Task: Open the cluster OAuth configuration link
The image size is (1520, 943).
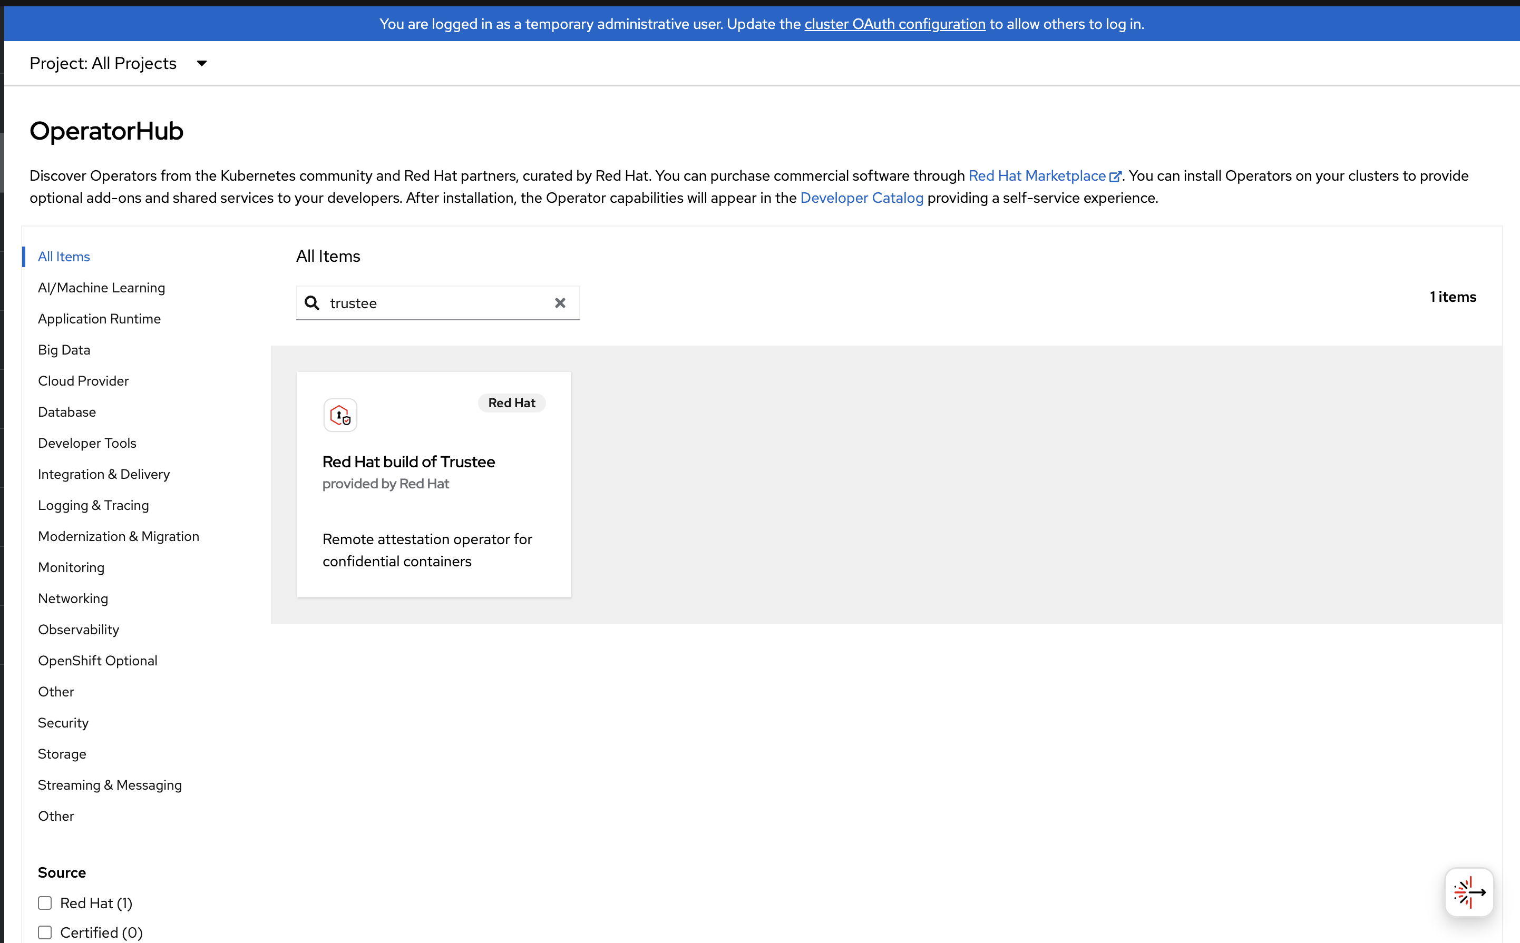Action: (x=894, y=24)
